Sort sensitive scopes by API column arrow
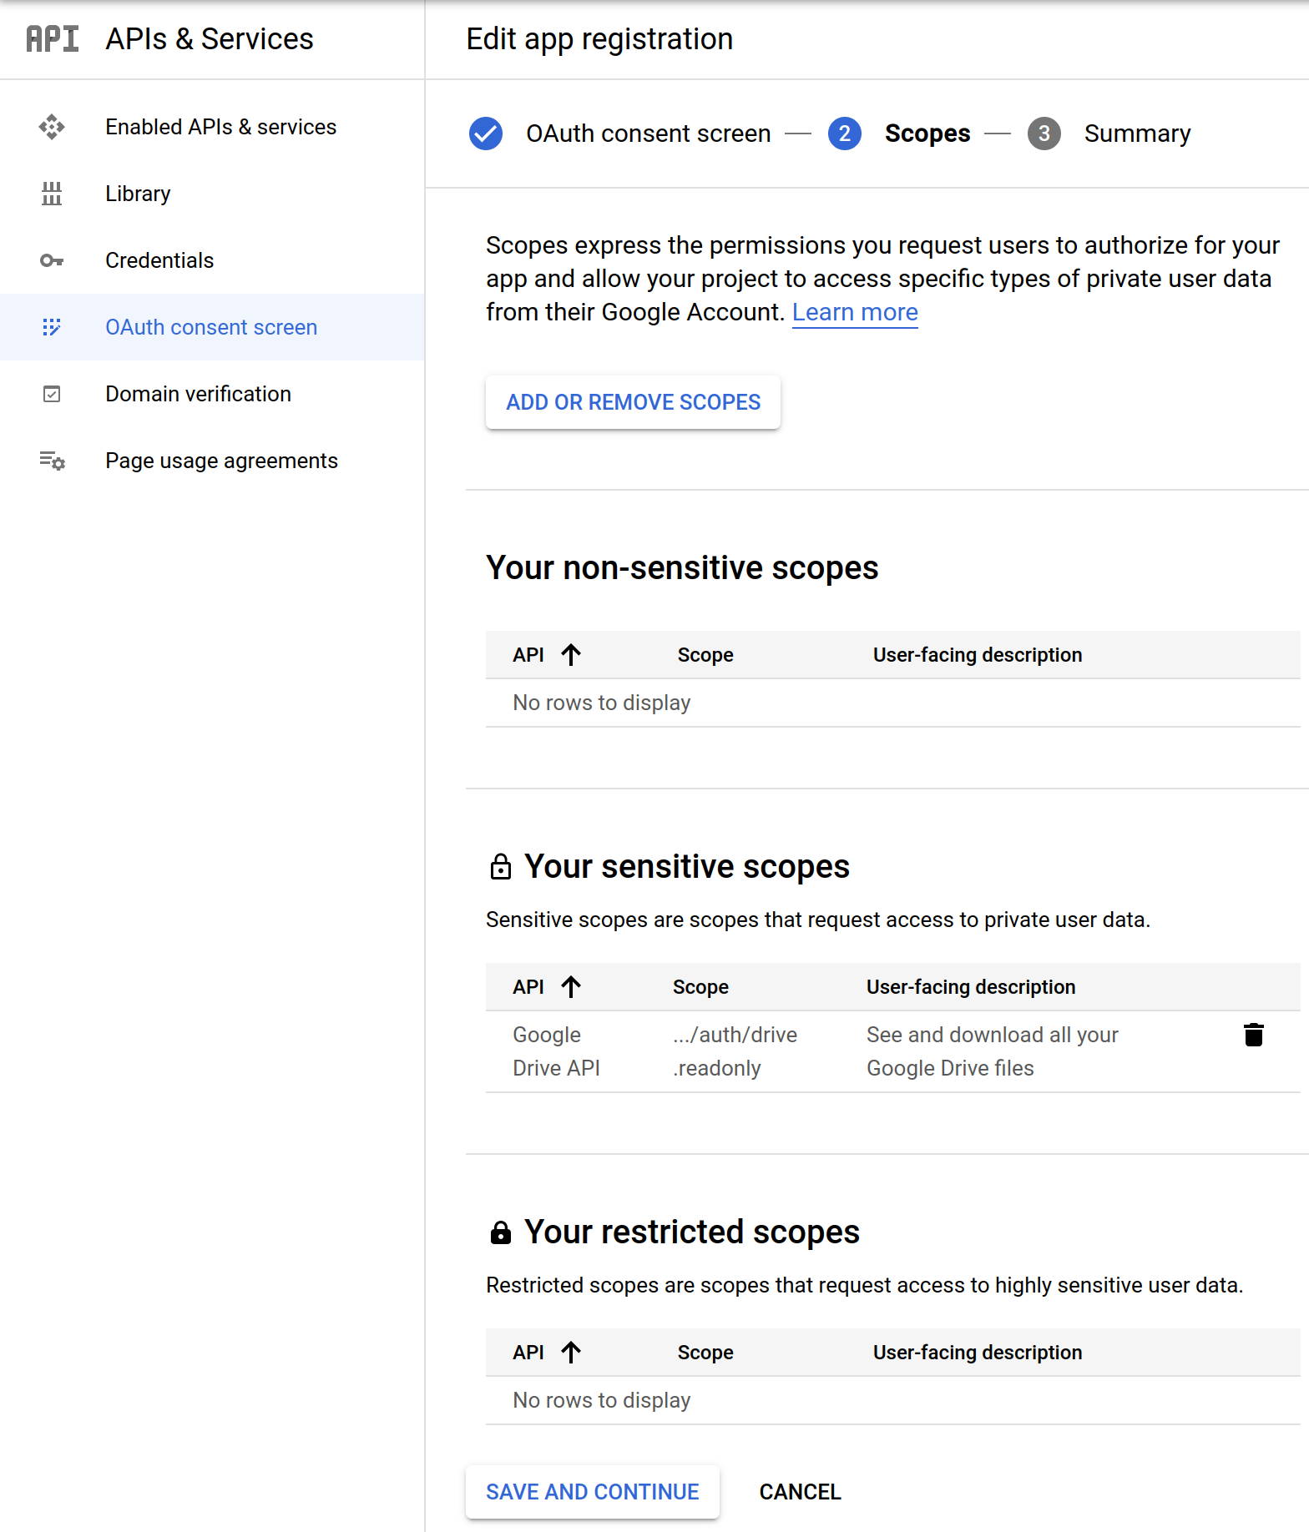The height and width of the screenshot is (1532, 1309). tap(571, 987)
